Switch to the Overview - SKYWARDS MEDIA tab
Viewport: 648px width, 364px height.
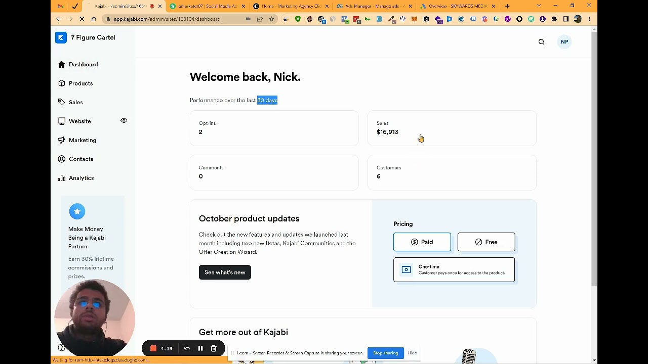(x=457, y=6)
